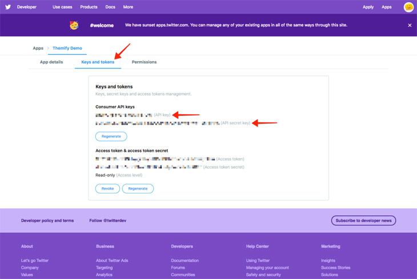Open Using Twitter footer link
This screenshot has width=417, height=279.
258,260
